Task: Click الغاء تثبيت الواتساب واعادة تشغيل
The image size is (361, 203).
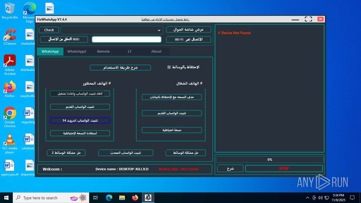Action: (x=80, y=94)
